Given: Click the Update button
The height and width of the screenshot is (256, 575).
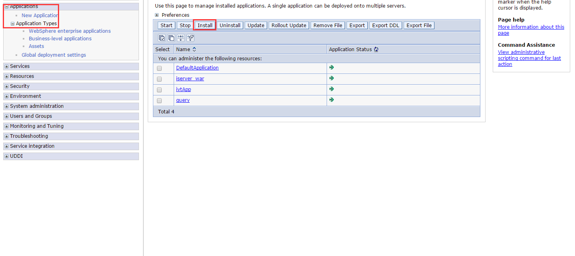Looking at the screenshot, I should (x=256, y=25).
